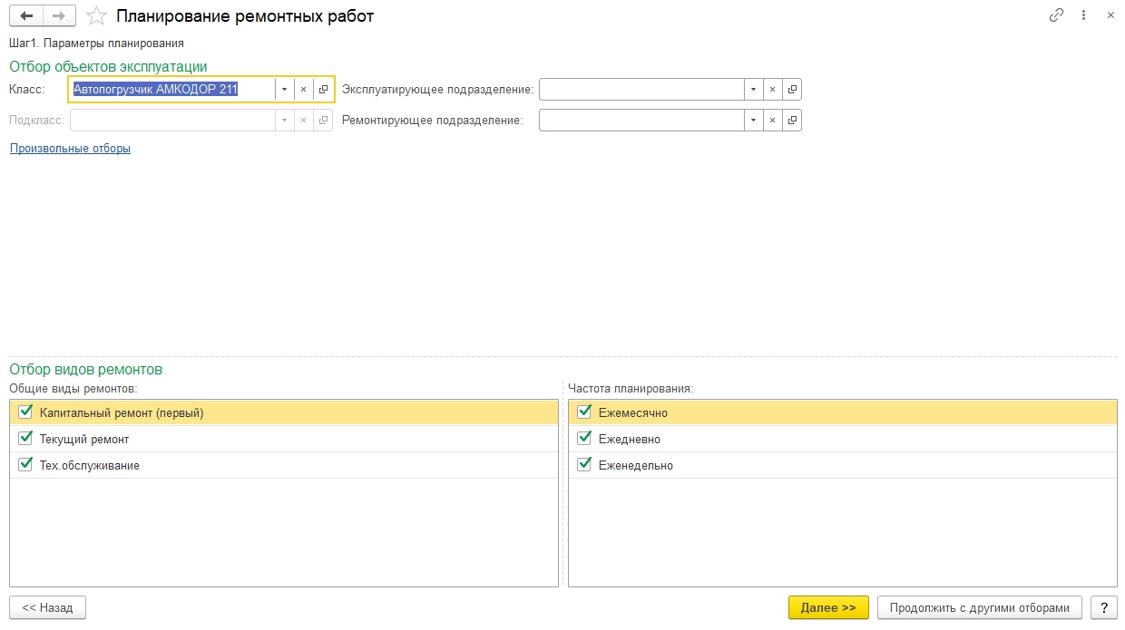Uncheck Капитальный ремонт (первый) checkbox

pyautogui.click(x=25, y=412)
